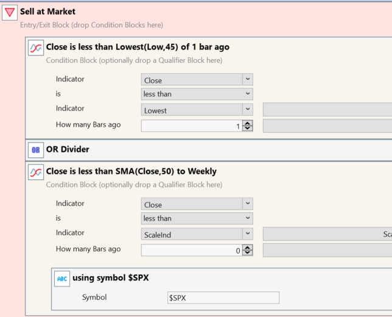Increase bars ago value of 0

point(247,247)
